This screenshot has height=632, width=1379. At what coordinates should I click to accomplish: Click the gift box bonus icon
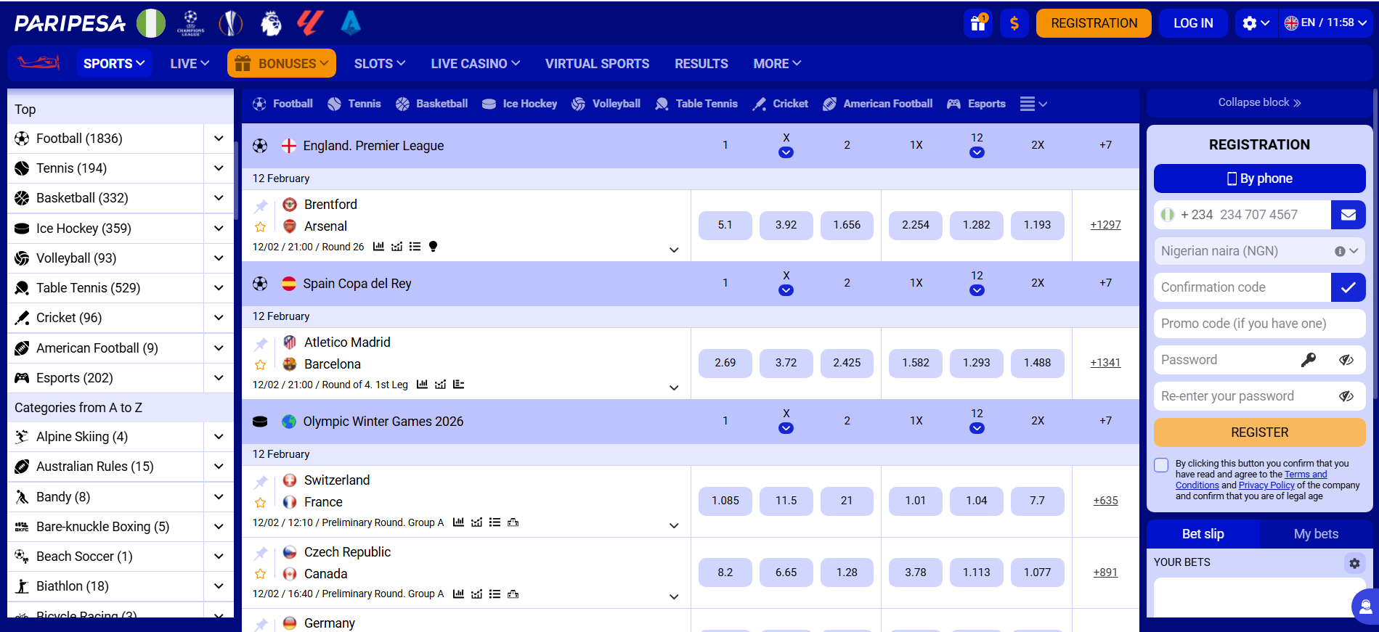(x=978, y=23)
